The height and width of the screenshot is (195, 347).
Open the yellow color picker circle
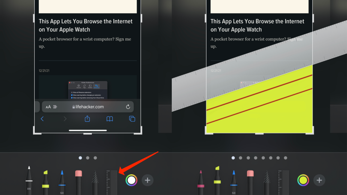(303, 180)
